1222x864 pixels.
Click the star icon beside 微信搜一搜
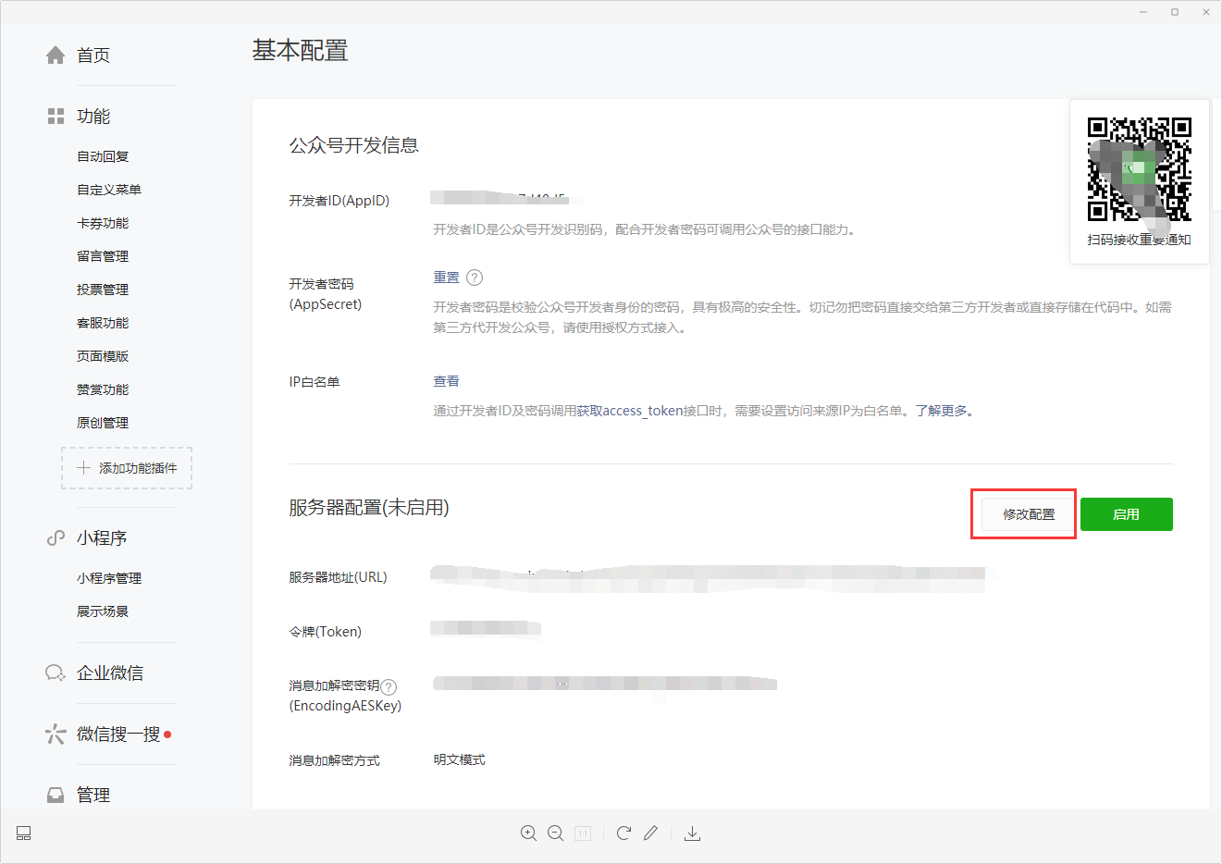click(56, 734)
